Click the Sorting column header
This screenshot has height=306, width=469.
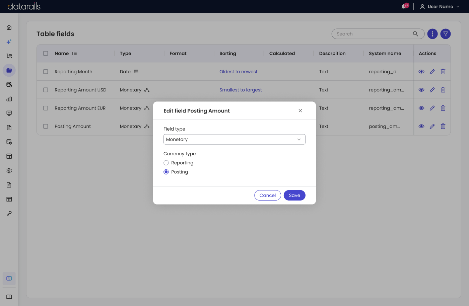point(228,54)
